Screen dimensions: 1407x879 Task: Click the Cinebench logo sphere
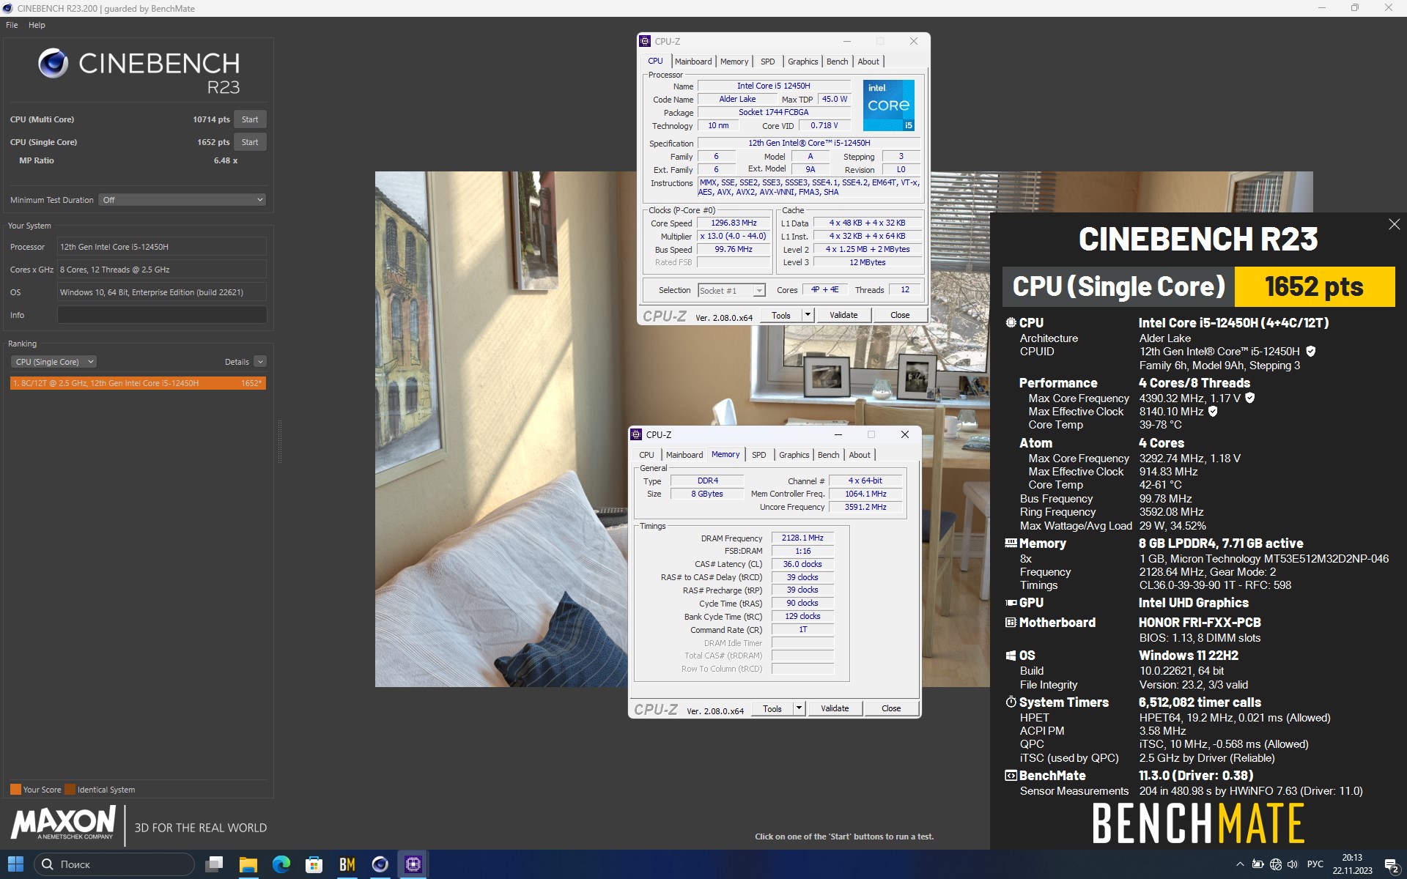point(53,64)
